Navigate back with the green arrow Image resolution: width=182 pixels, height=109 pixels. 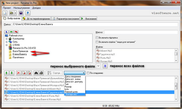point(11,32)
